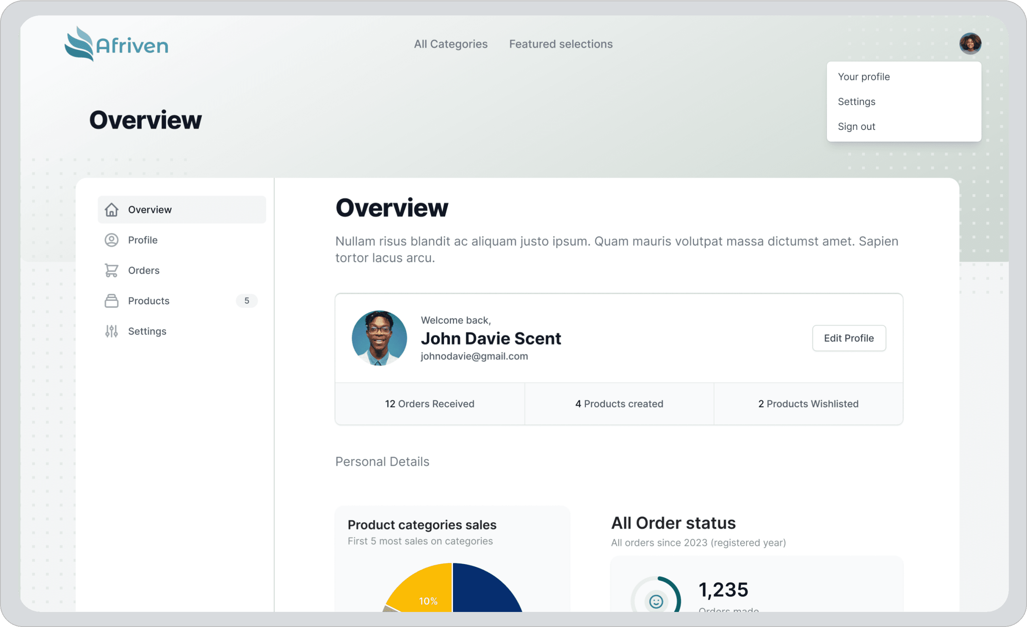
Task: Open Settings via the sliders icon
Action: point(111,331)
